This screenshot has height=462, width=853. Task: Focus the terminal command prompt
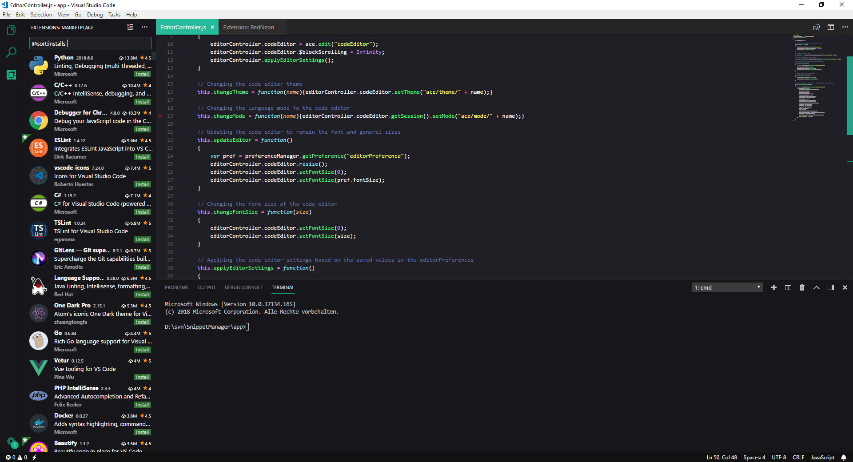click(247, 327)
